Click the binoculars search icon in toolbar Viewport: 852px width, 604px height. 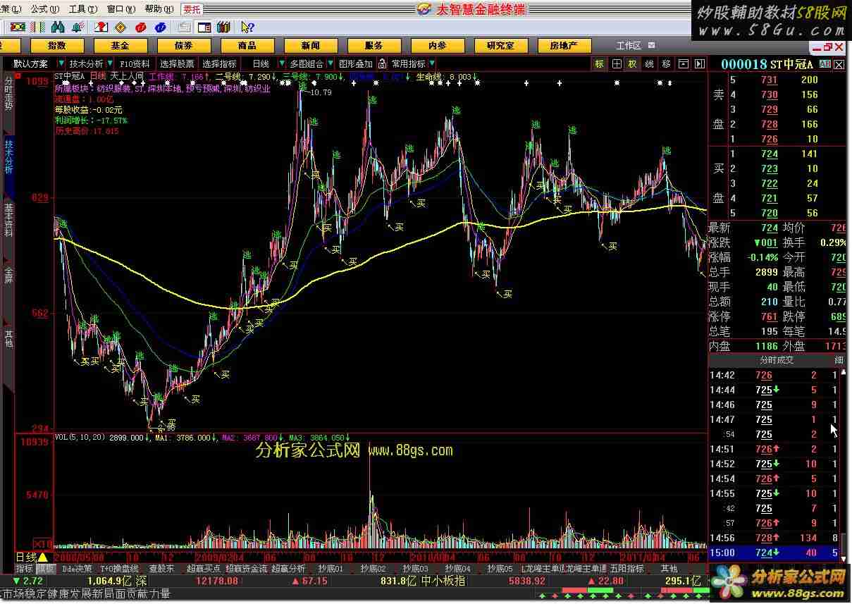point(58,27)
